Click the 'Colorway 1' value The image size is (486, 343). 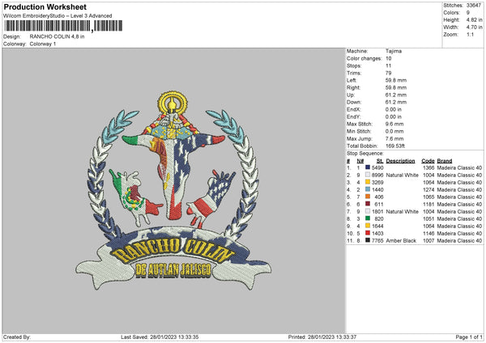[x=43, y=44]
